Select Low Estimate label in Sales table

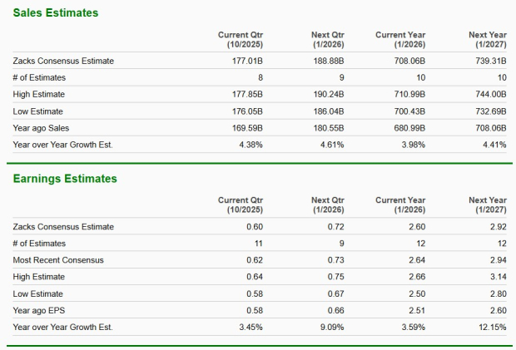(38, 111)
